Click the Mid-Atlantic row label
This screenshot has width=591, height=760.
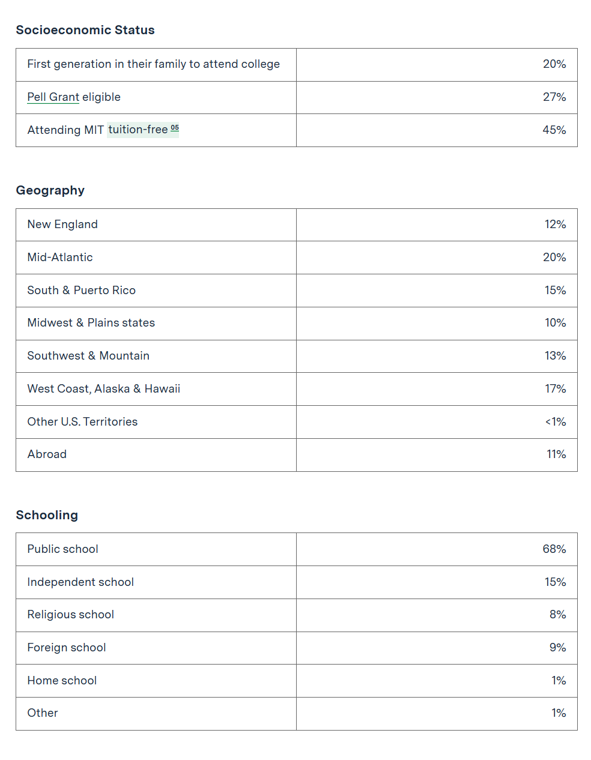click(x=60, y=258)
